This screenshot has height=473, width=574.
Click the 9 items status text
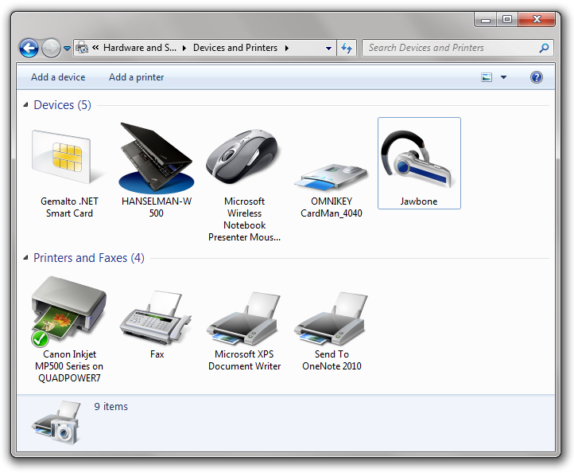[111, 407]
